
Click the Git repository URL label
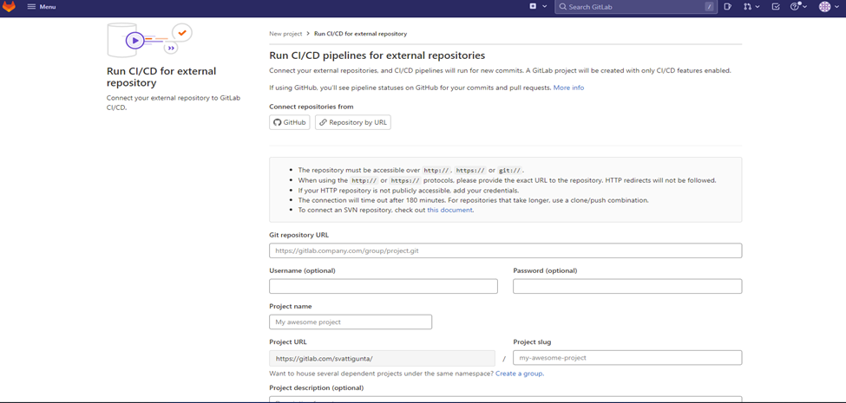pos(298,235)
